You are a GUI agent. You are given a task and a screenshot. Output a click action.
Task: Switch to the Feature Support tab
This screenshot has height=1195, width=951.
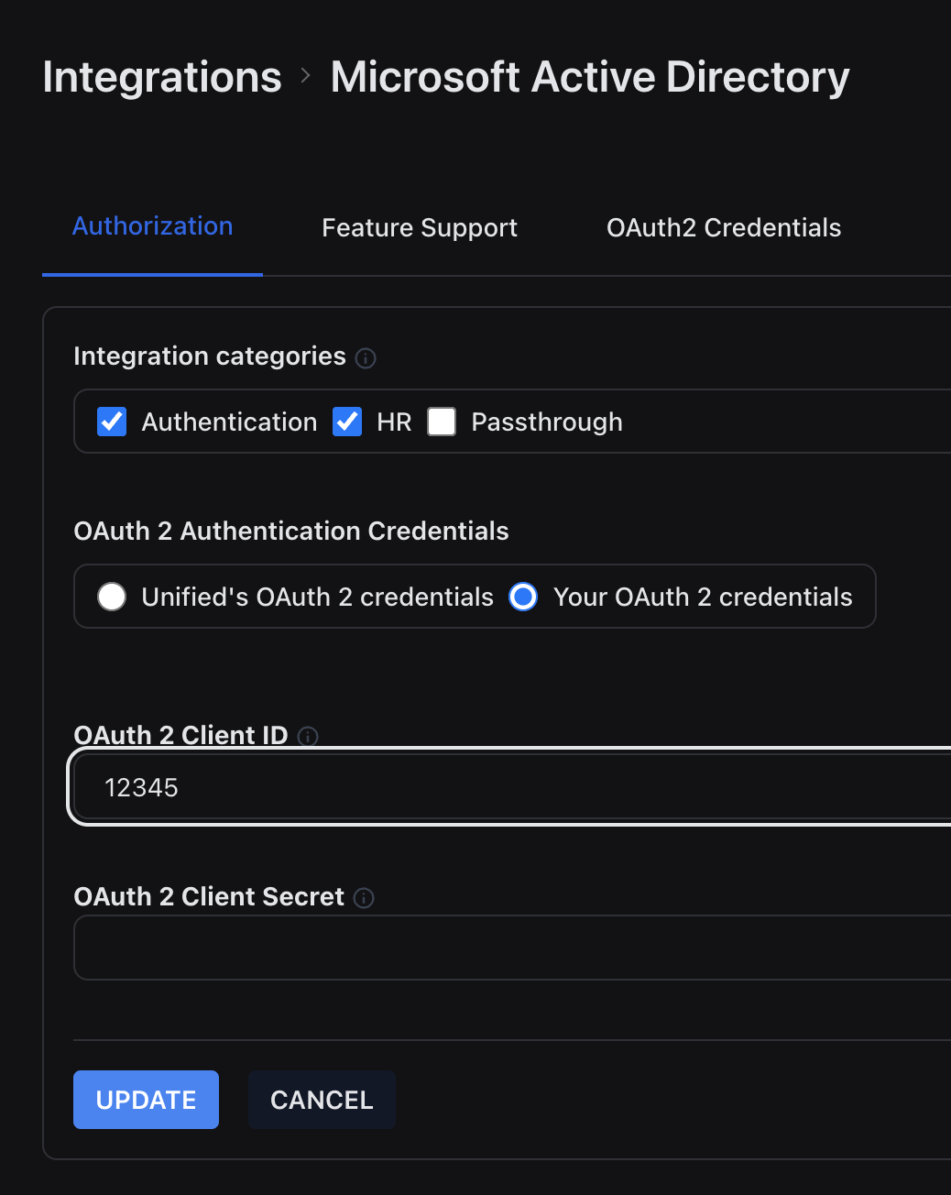[420, 227]
